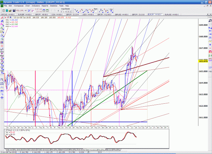
Task: Select the blue triangle angle tool
Action: [x=2, y=35]
